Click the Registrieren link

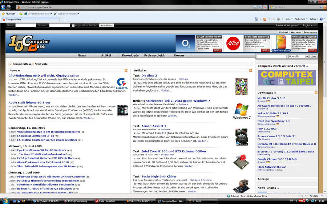[x=310, y=25]
